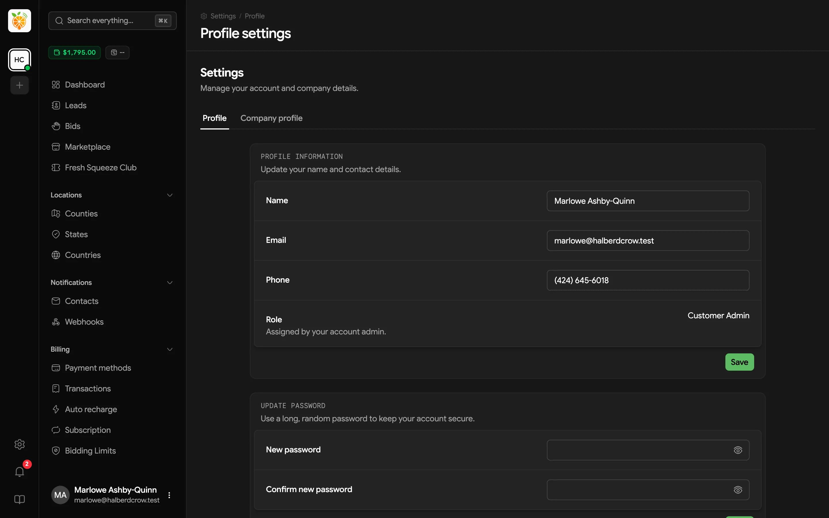The height and width of the screenshot is (518, 829).
Task: Open Auto recharge page
Action: pos(112,410)
